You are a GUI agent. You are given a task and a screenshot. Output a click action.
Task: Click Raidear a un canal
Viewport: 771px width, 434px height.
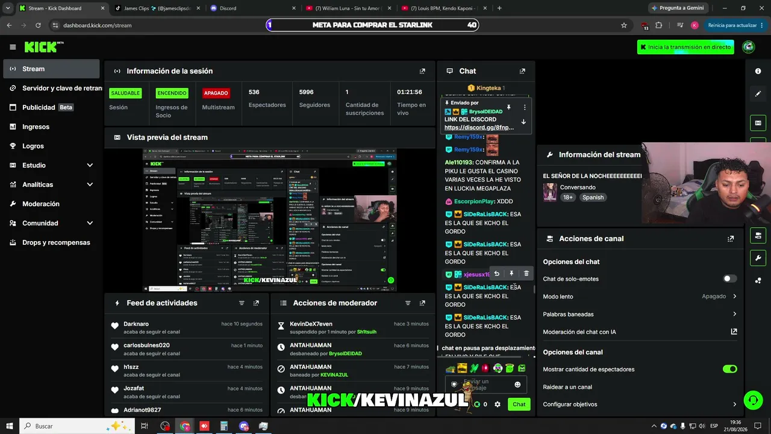[x=567, y=387]
